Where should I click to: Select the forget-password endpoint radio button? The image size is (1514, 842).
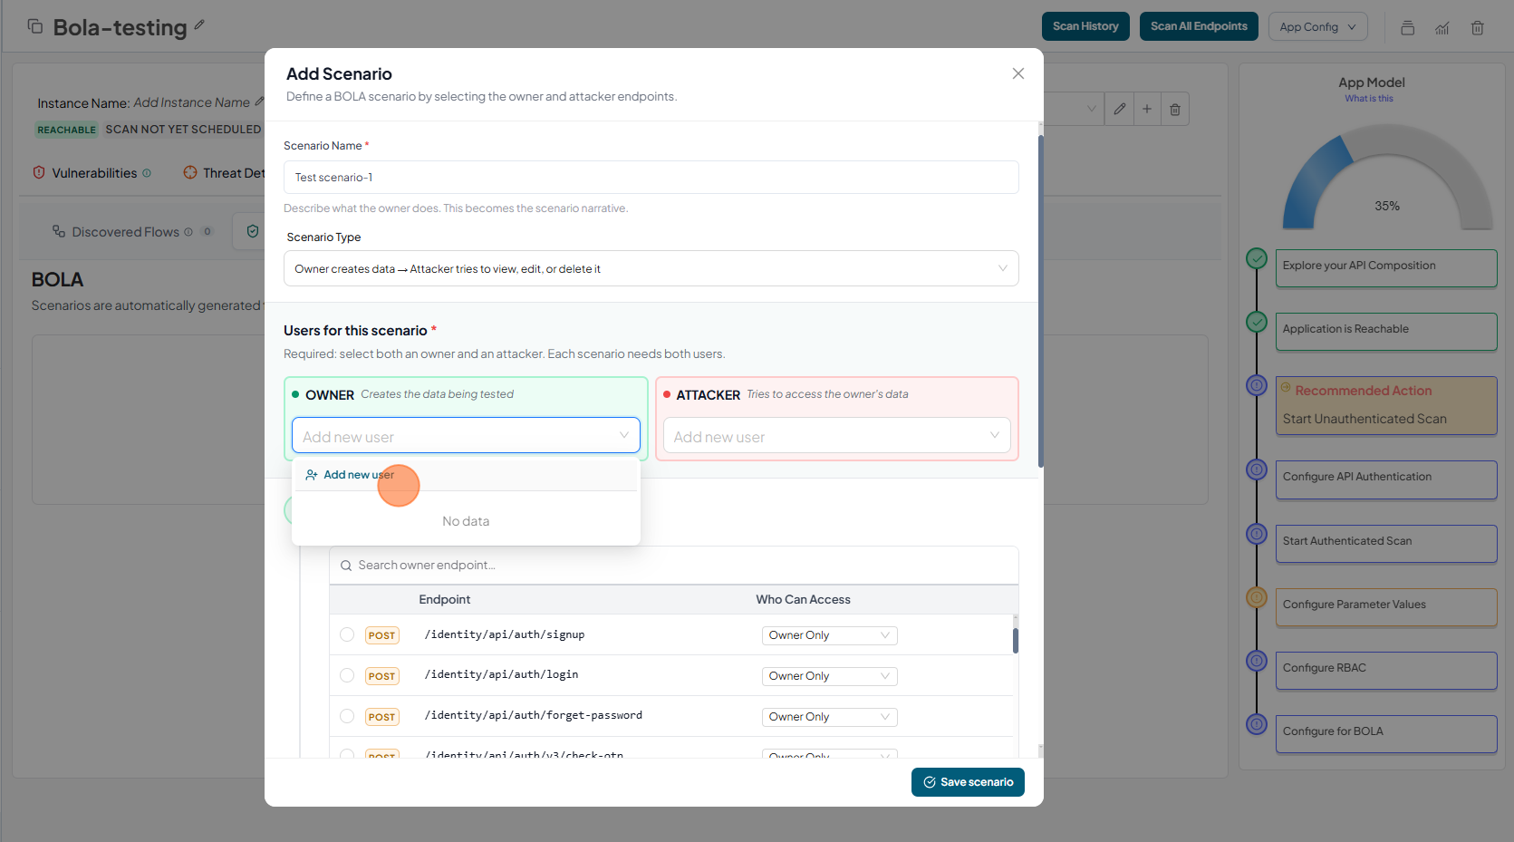coord(347,716)
